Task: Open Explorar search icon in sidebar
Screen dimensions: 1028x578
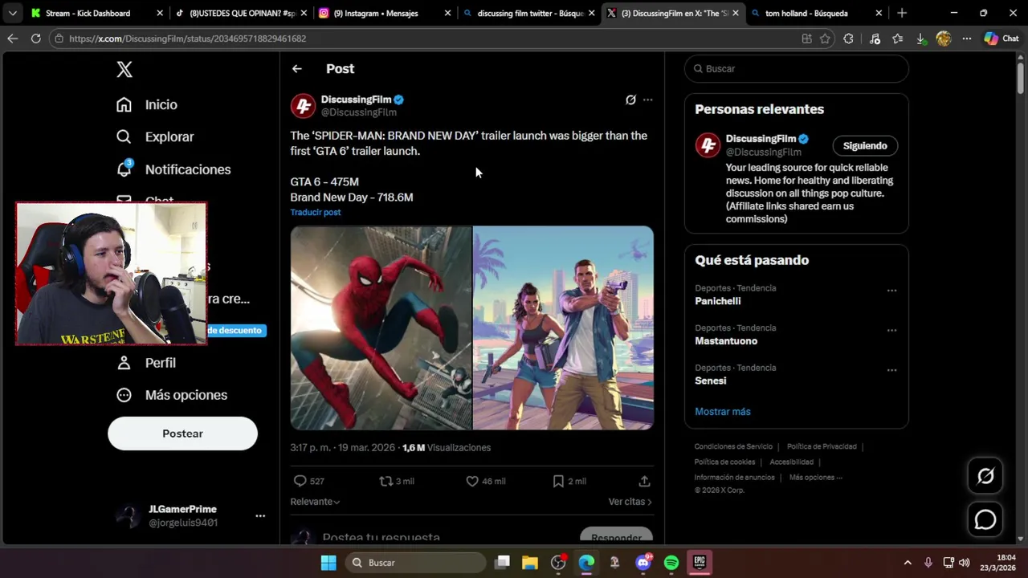Action: [x=124, y=136]
